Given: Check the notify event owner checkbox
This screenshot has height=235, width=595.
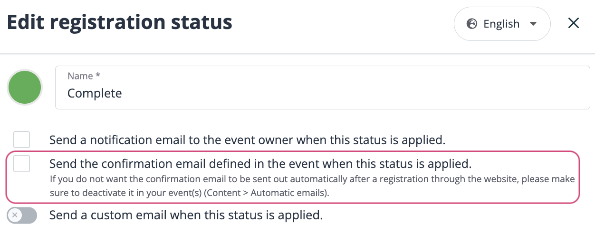Looking at the screenshot, I should [22, 140].
